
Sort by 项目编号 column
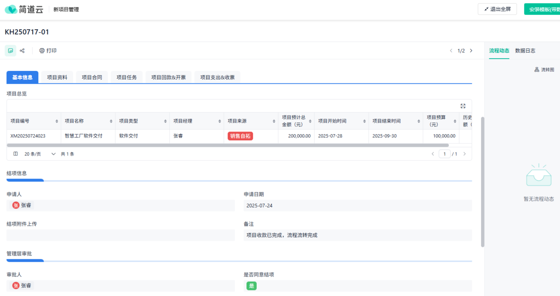point(57,121)
